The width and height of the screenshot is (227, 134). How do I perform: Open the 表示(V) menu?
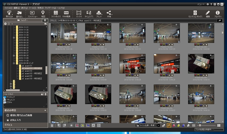(24, 8)
